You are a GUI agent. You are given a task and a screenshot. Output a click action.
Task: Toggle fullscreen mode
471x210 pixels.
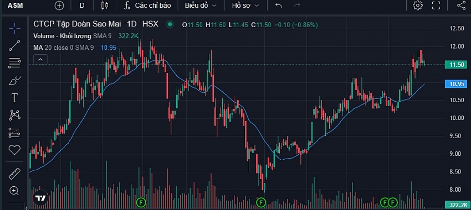[436, 5]
